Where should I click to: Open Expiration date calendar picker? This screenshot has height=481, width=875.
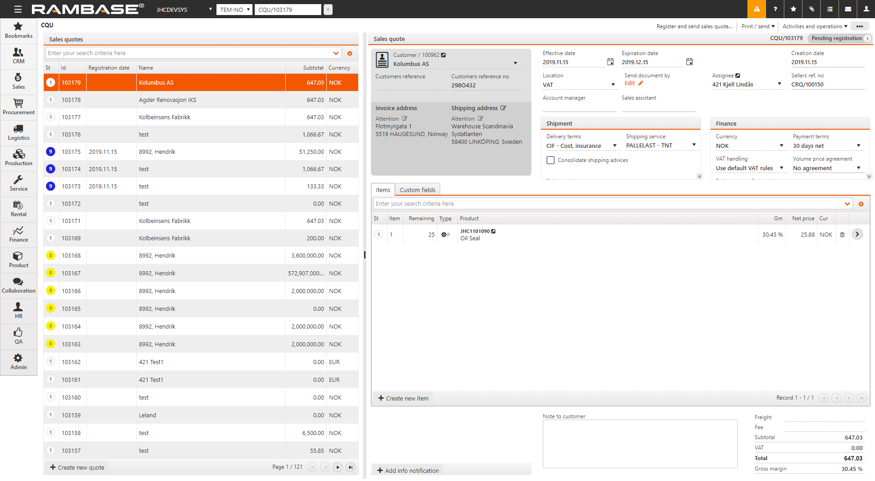click(x=690, y=62)
